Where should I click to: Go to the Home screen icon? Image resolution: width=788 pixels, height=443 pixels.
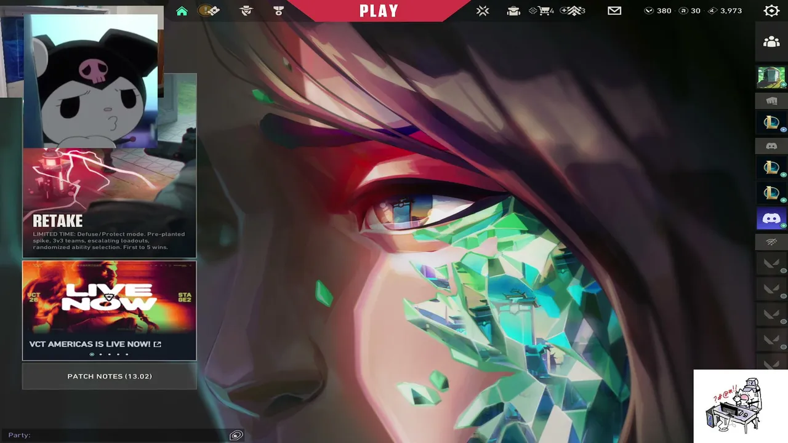click(182, 11)
